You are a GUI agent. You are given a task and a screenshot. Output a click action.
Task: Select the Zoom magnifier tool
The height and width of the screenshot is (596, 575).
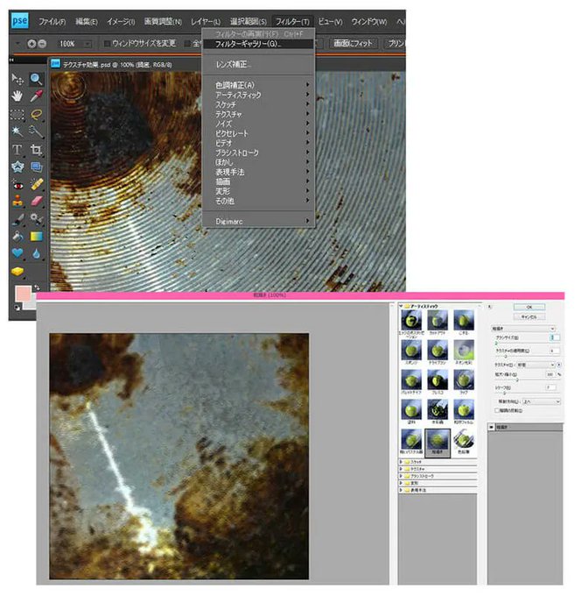pos(36,80)
